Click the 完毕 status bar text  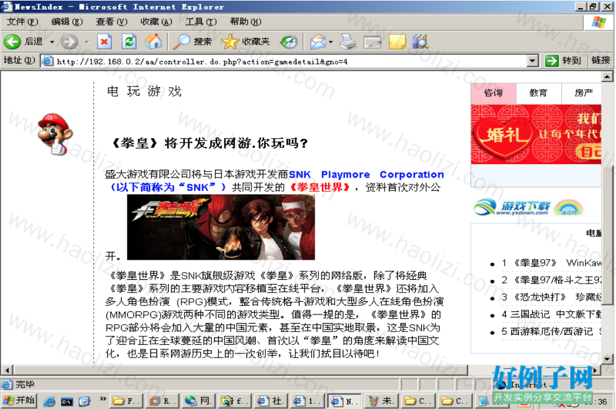25,384
